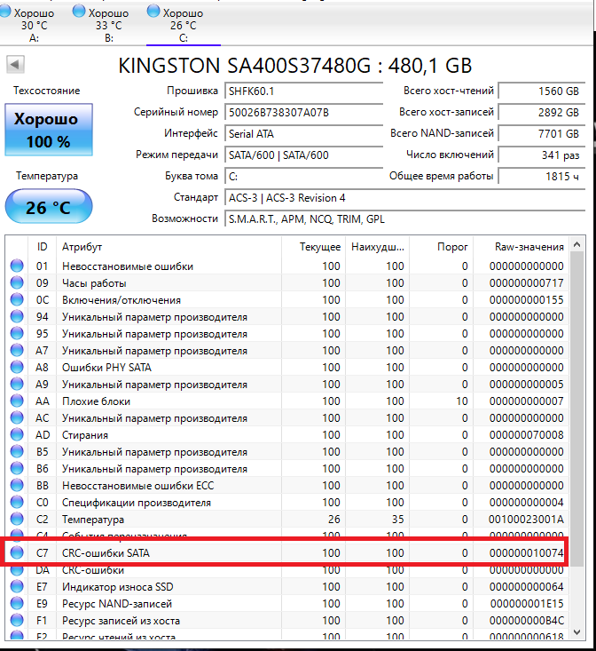Click total NAND writes value 7701 GB

pos(542,134)
